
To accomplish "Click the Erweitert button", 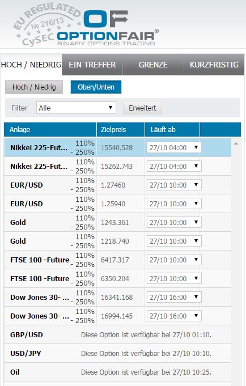I will click(x=143, y=108).
